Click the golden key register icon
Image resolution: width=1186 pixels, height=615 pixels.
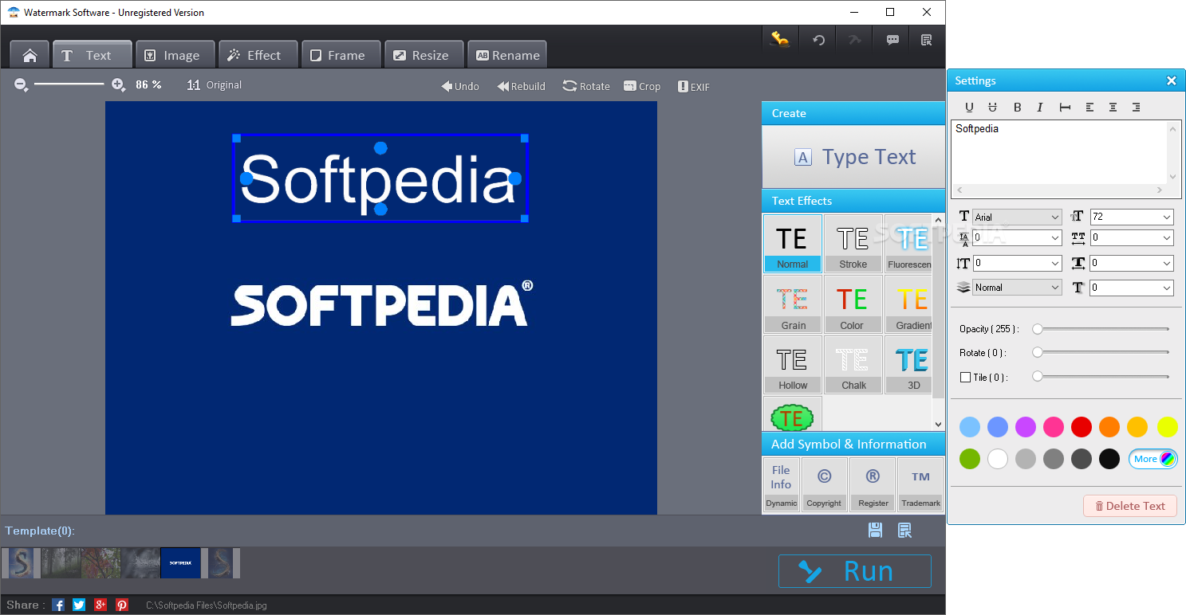click(x=780, y=40)
